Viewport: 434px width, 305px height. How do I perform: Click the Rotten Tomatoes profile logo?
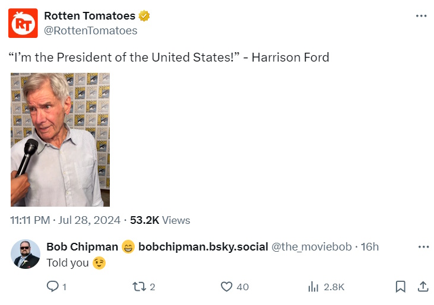click(23, 23)
